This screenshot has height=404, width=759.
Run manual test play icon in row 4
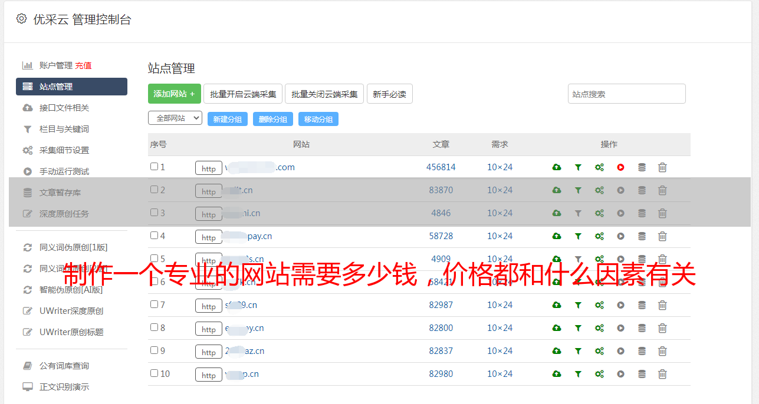[620, 236]
